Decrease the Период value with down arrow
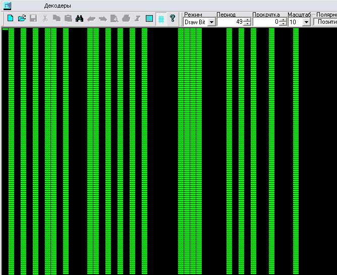The image size is (337, 275). pyautogui.click(x=247, y=23)
